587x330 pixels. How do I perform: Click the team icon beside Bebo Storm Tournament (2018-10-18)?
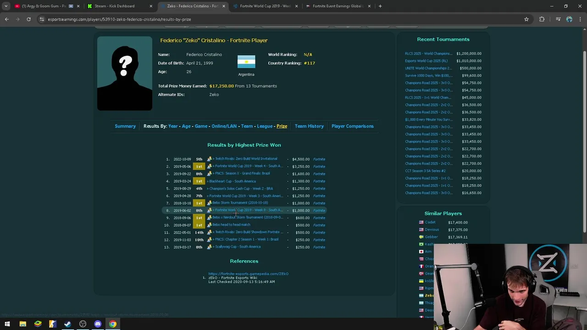coord(209,203)
